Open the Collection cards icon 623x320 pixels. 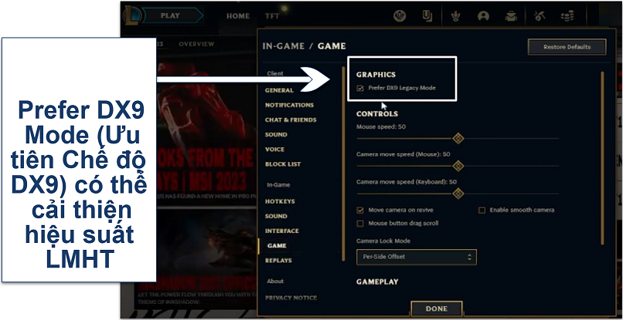[x=427, y=16]
